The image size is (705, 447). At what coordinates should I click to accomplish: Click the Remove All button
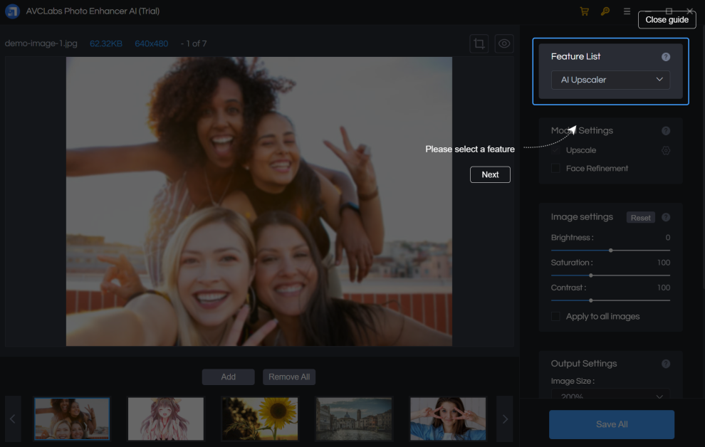click(289, 377)
